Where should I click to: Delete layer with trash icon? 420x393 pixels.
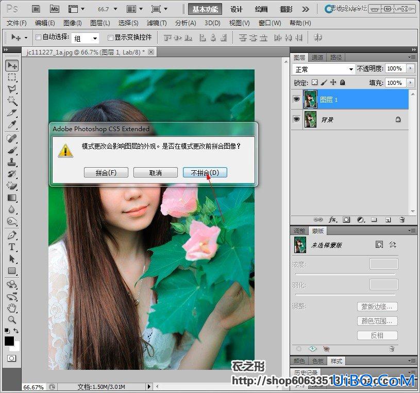click(402, 220)
